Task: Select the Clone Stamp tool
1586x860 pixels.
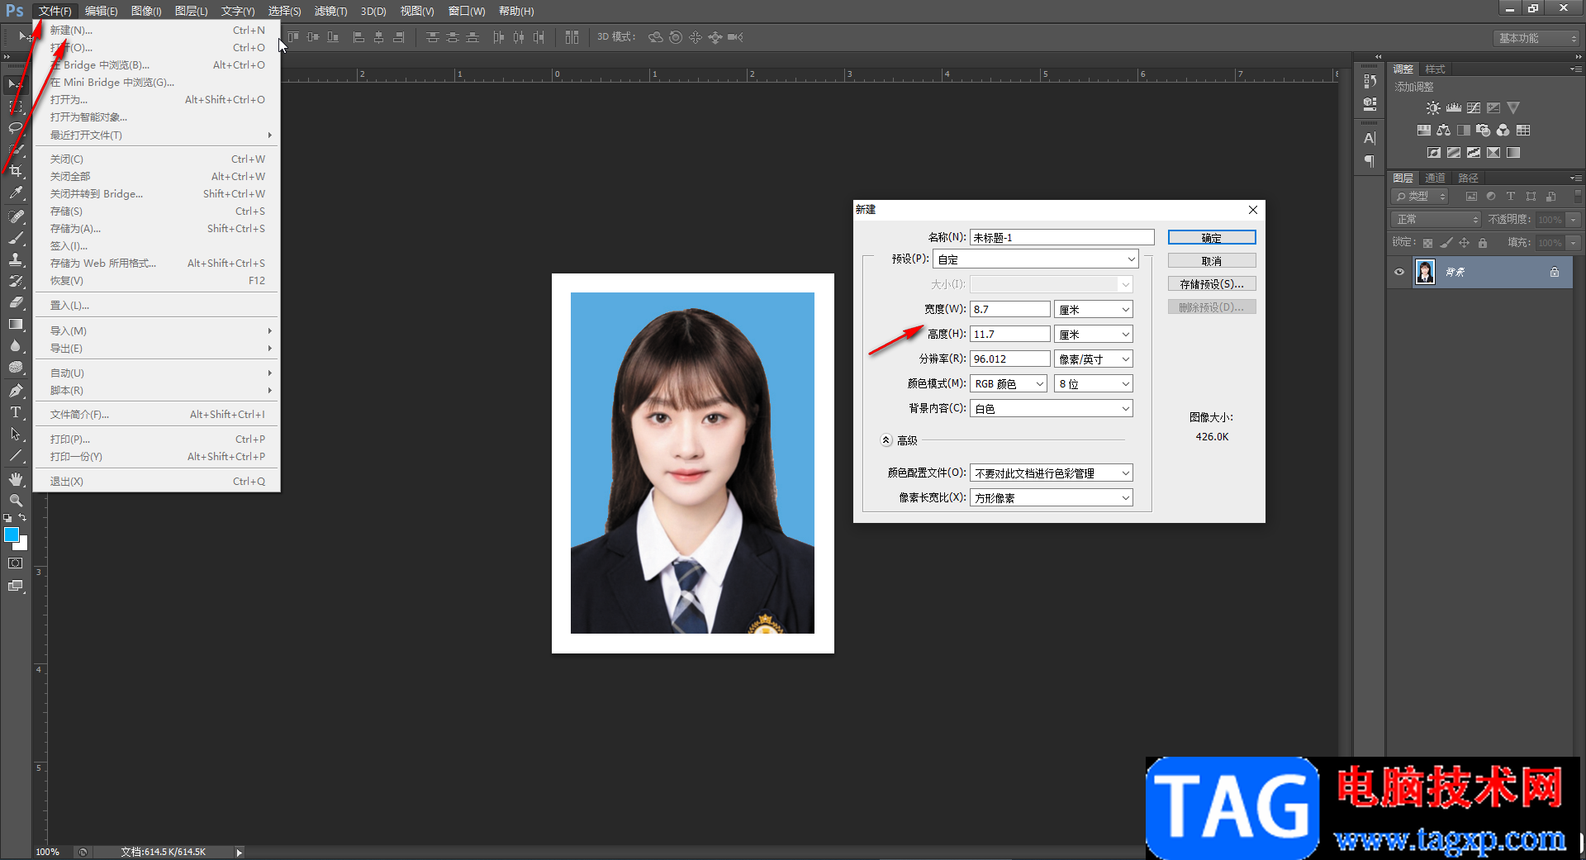Action: click(16, 259)
